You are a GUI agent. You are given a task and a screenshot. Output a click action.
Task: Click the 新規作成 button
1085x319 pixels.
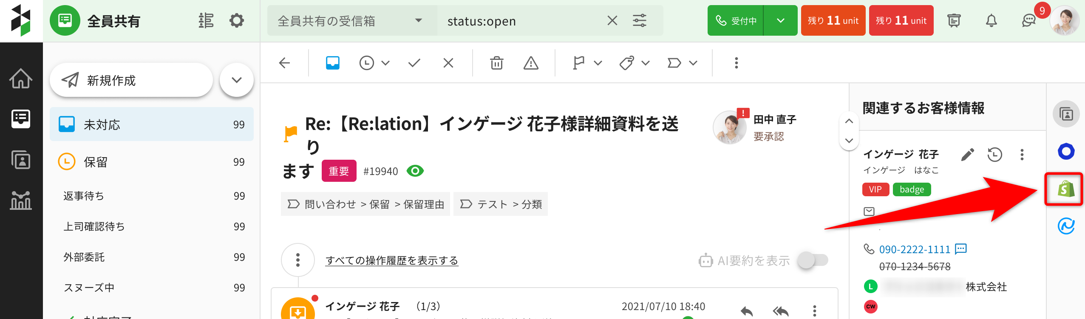coord(131,80)
